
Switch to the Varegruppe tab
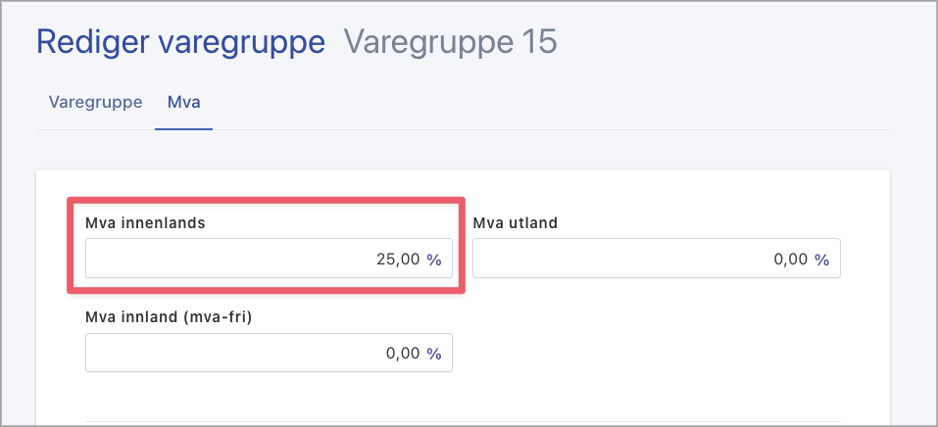pos(95,102)
